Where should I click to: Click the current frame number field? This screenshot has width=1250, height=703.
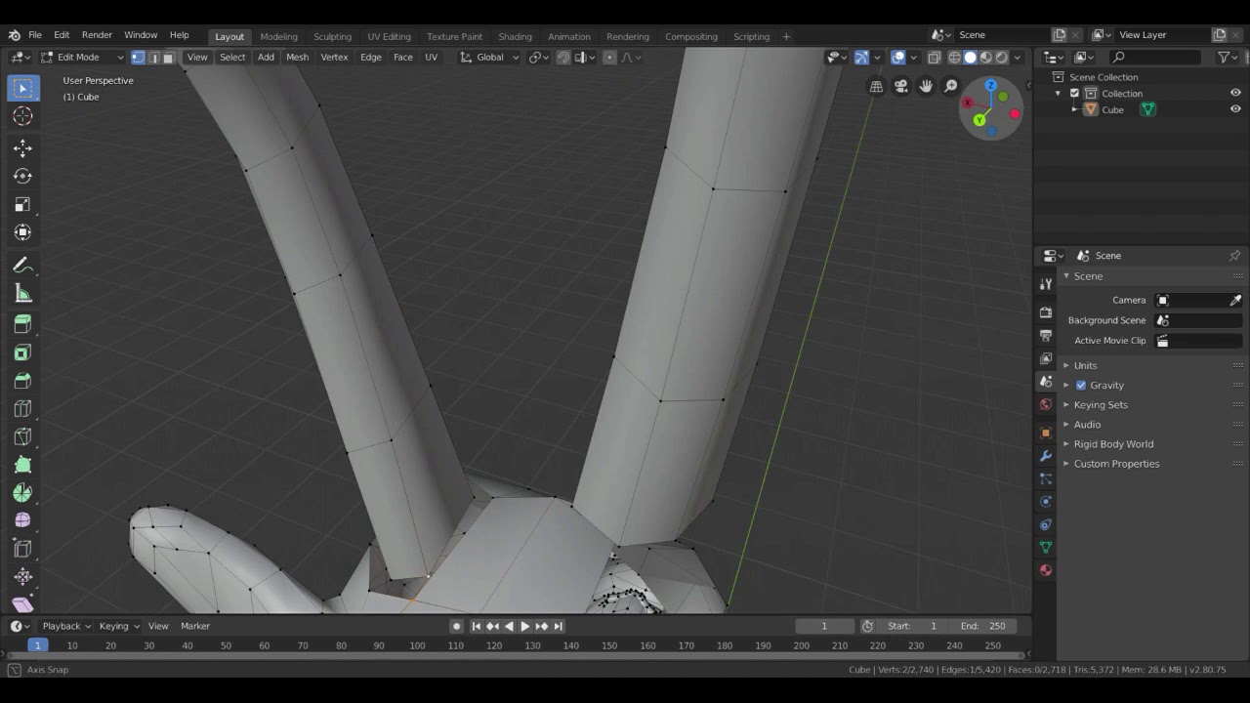pyautogui.click(x=824, y=626)
